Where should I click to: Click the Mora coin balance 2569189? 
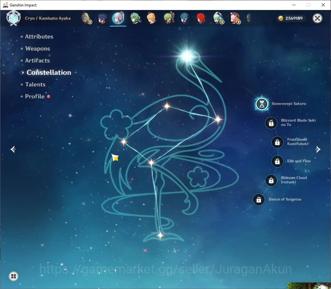[291, 18]
